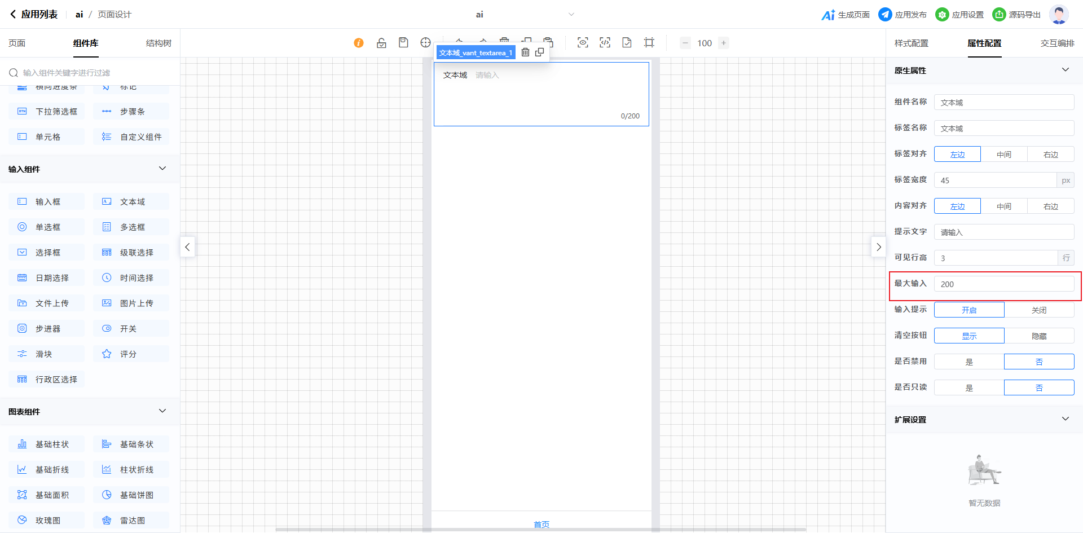Click the 最大输入 input field
Viewport: 1083px width, 533px height.
[1003, 284]
